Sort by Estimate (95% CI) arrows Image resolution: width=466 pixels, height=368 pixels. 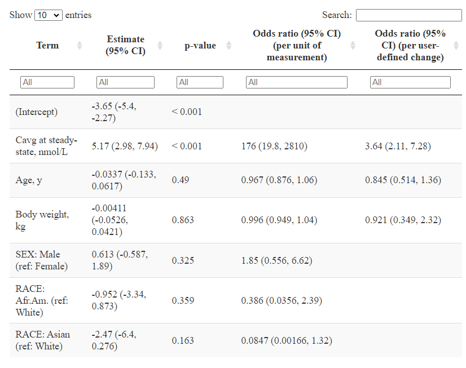(160, 46)
